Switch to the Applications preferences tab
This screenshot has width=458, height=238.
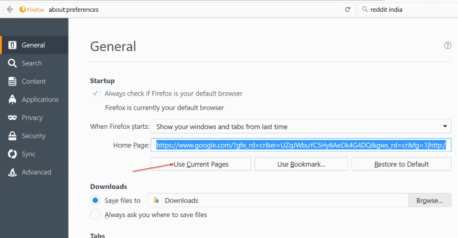[40, 99]
